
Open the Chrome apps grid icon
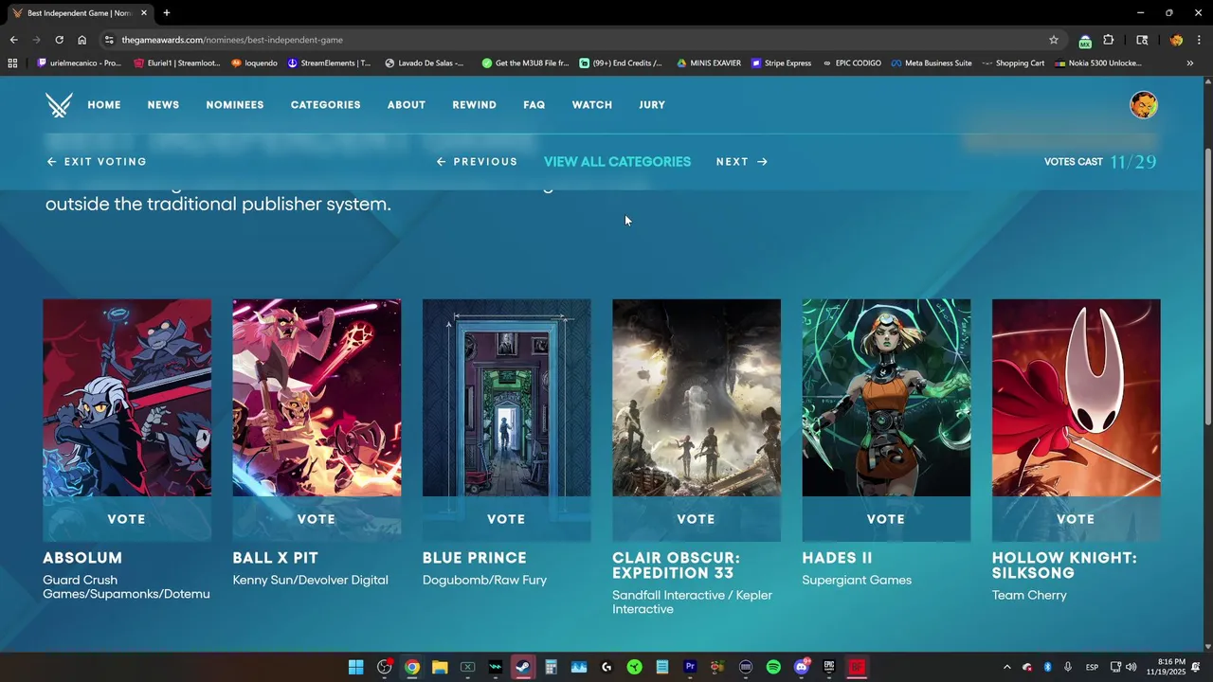tap(12, 63)
